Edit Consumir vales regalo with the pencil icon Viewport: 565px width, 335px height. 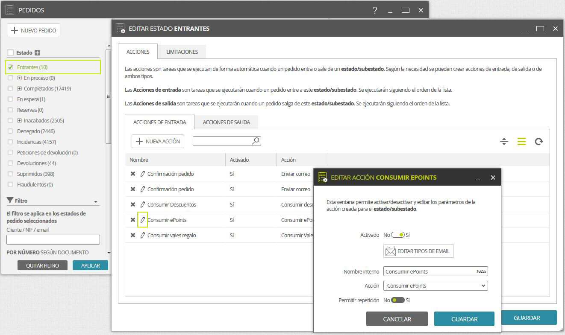(143, 236)
